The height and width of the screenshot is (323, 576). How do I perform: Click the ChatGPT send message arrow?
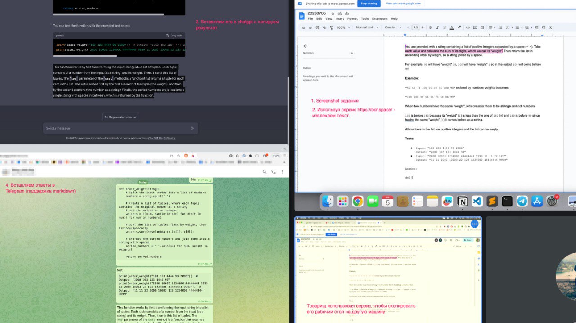click(x=193, y=128)
